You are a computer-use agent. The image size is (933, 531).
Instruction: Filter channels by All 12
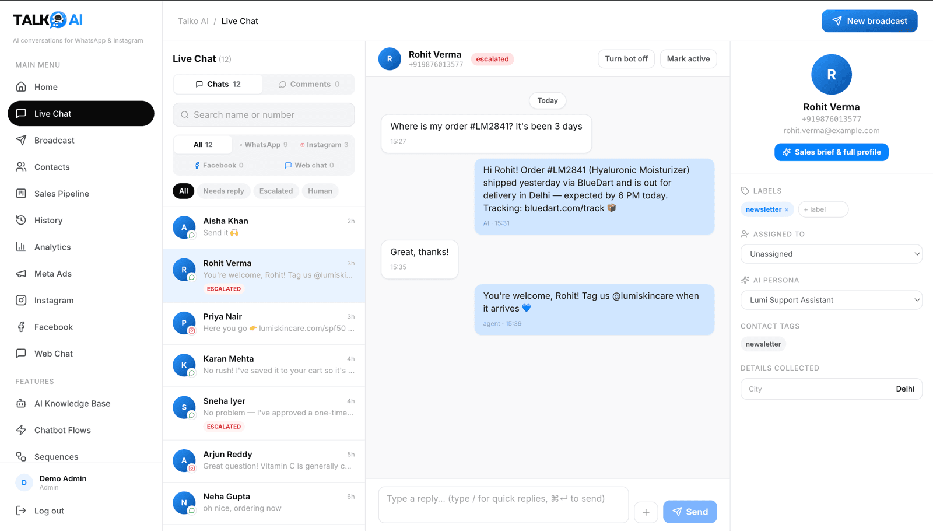click(203, 145)
